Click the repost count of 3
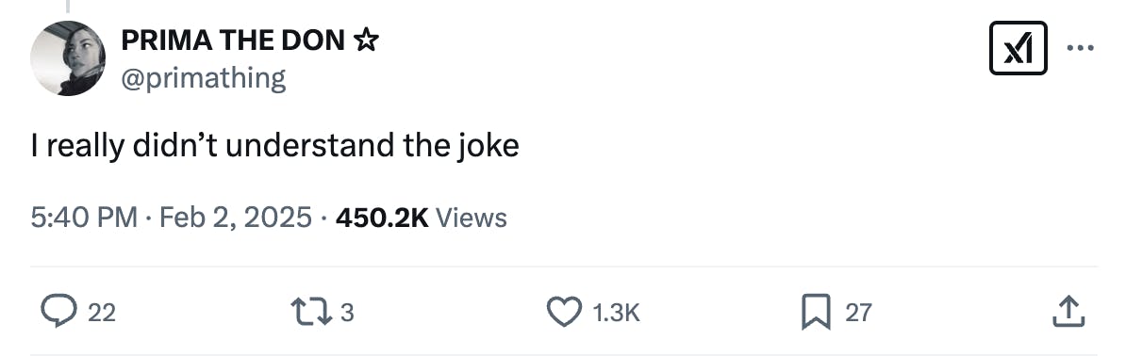This screenshot has width=1126, height=356. (347, 313)
